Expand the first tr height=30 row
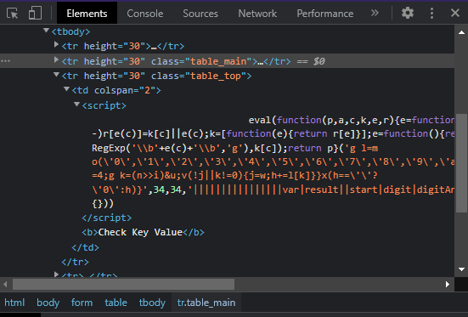Viewport: 468px width, 317px height. (x=56, y=45)
